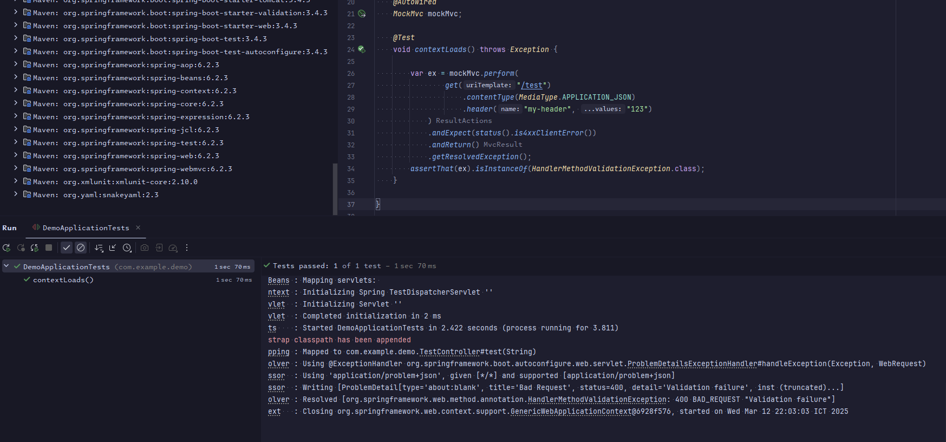Collapse the DemoApplicationTests result node
The height and width of the screenshot is (442, 946).
(6, 266)
